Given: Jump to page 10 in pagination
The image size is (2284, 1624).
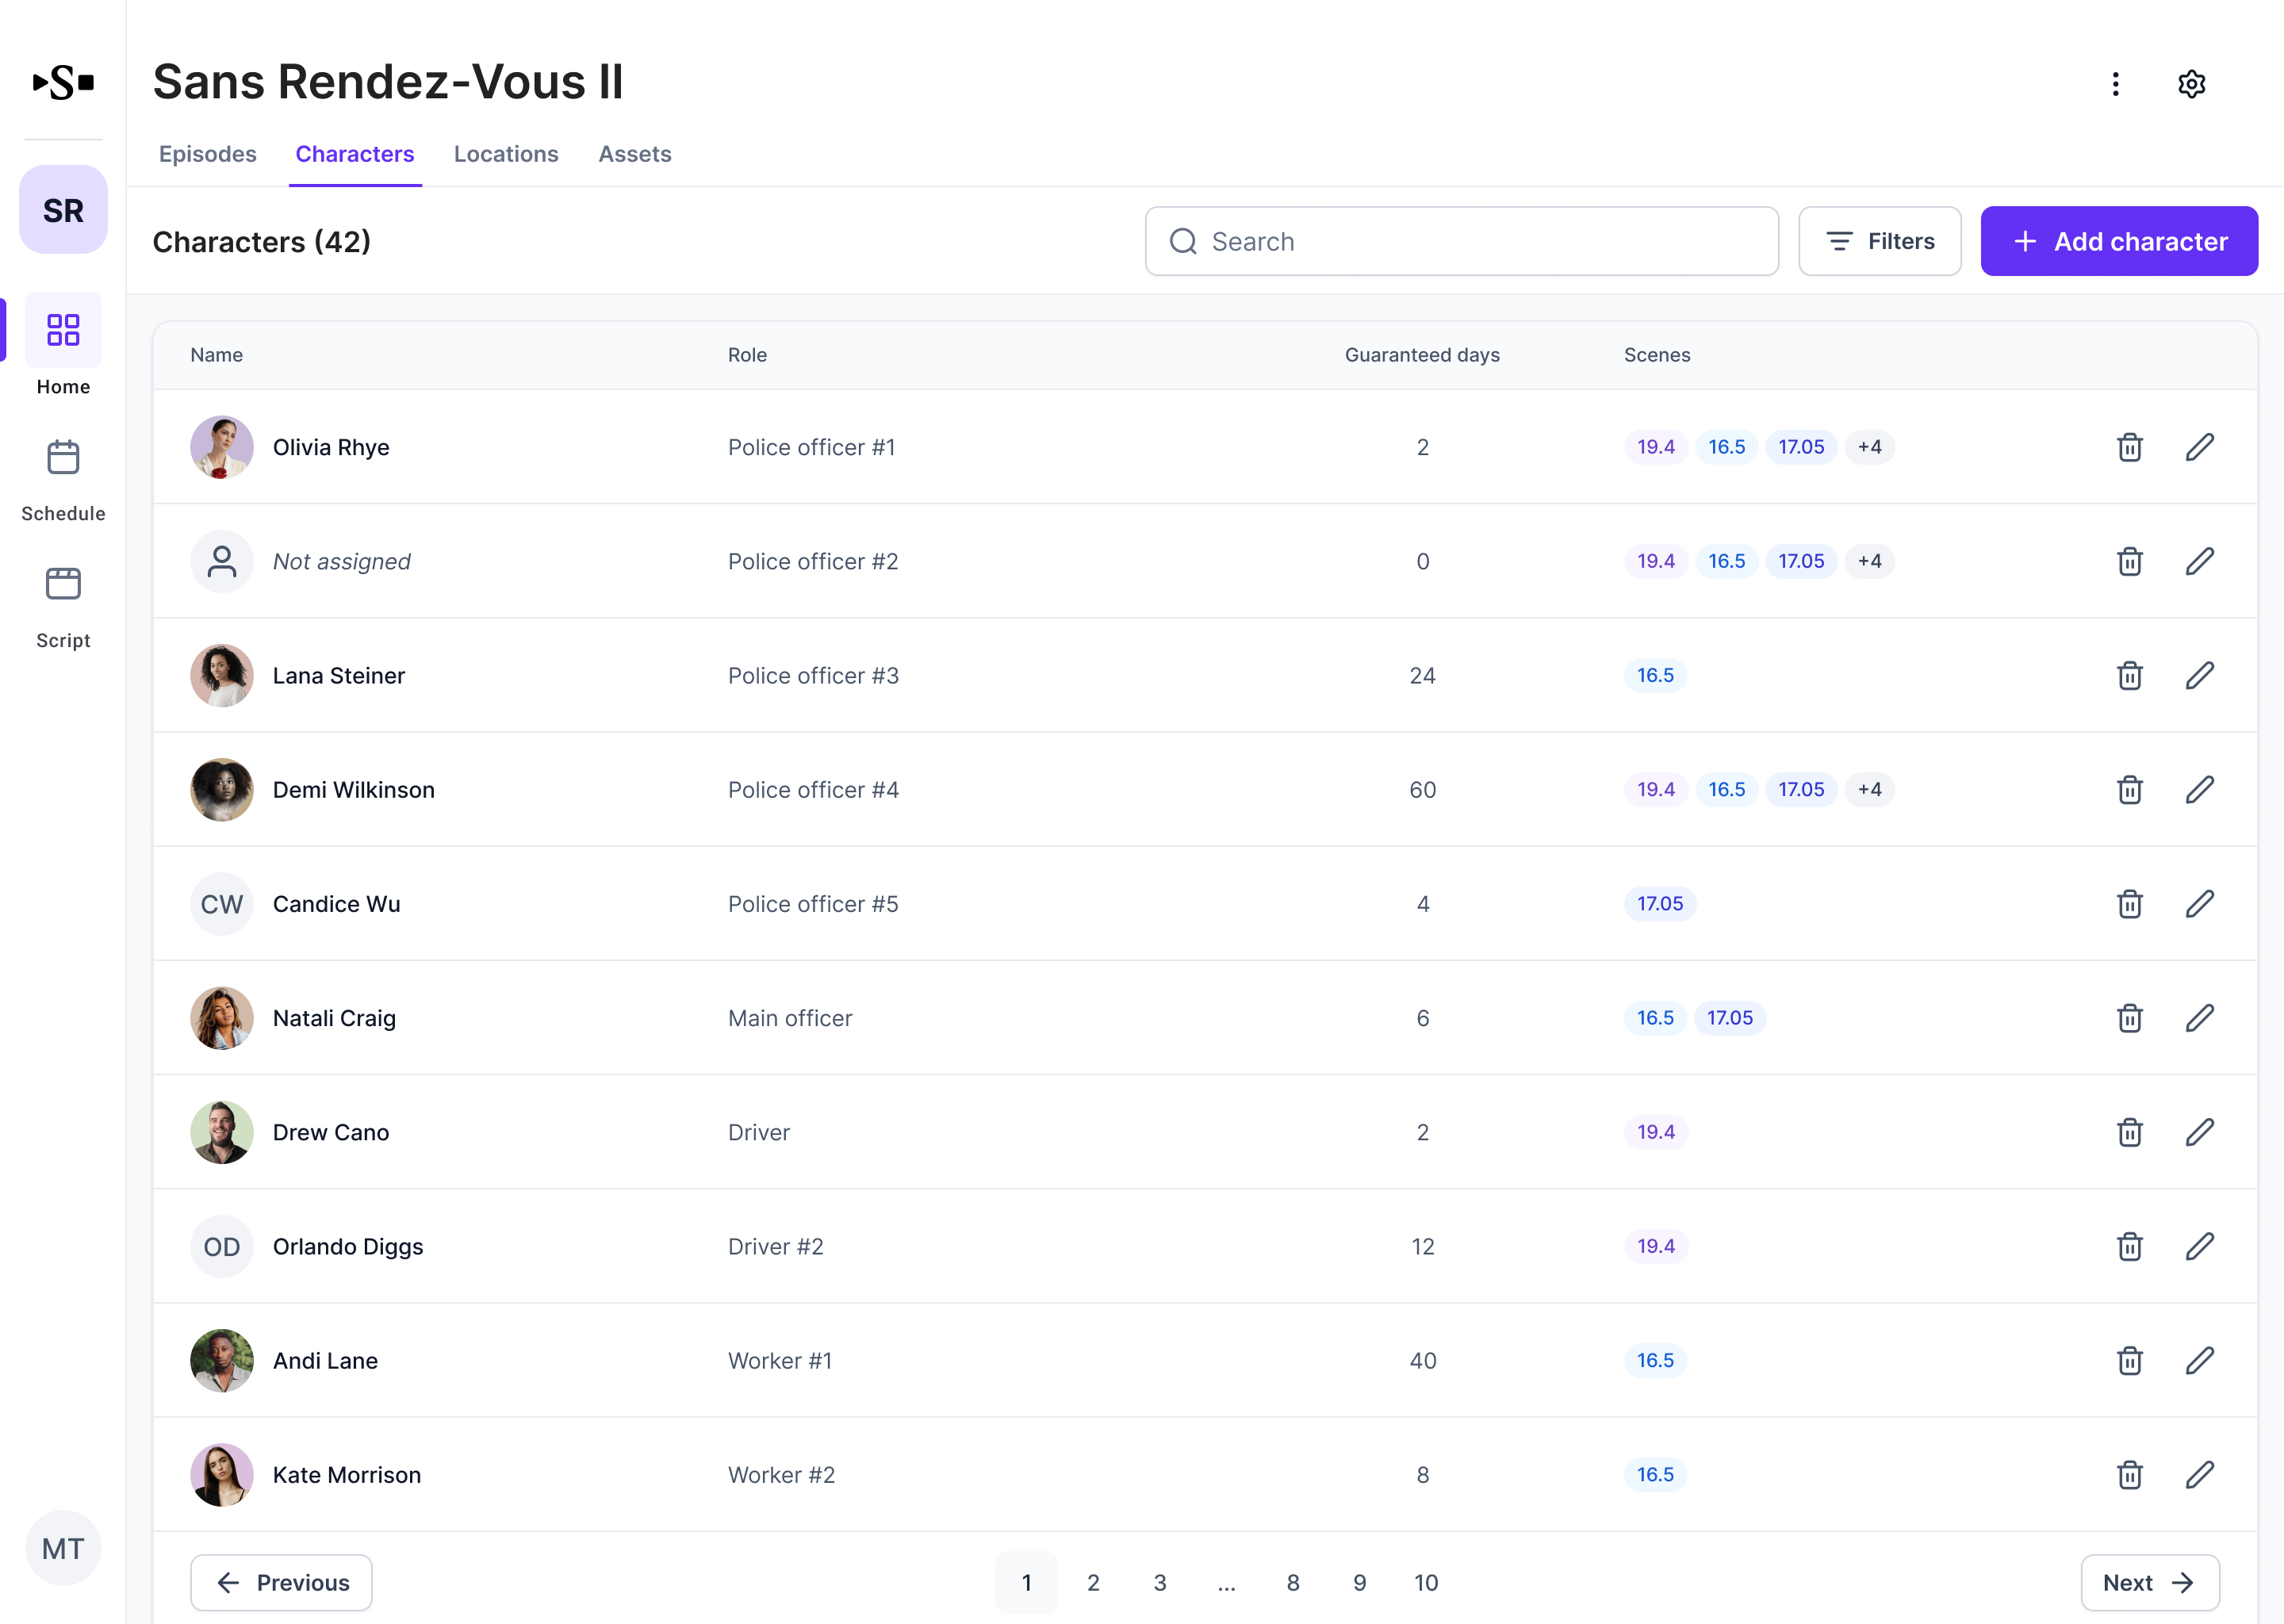Looking at the screenshot, I should click(1426, 1583).
